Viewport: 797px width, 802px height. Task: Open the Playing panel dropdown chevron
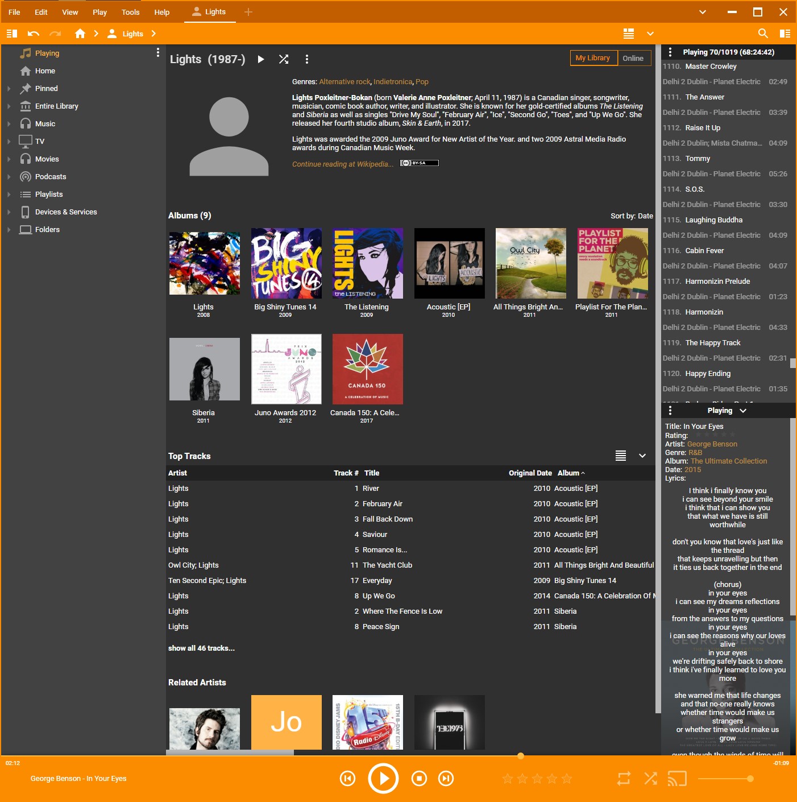coord(743,411)
